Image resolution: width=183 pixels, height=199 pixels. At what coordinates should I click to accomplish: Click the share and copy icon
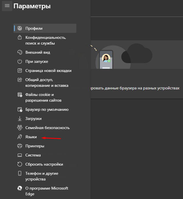click(20, 80)
